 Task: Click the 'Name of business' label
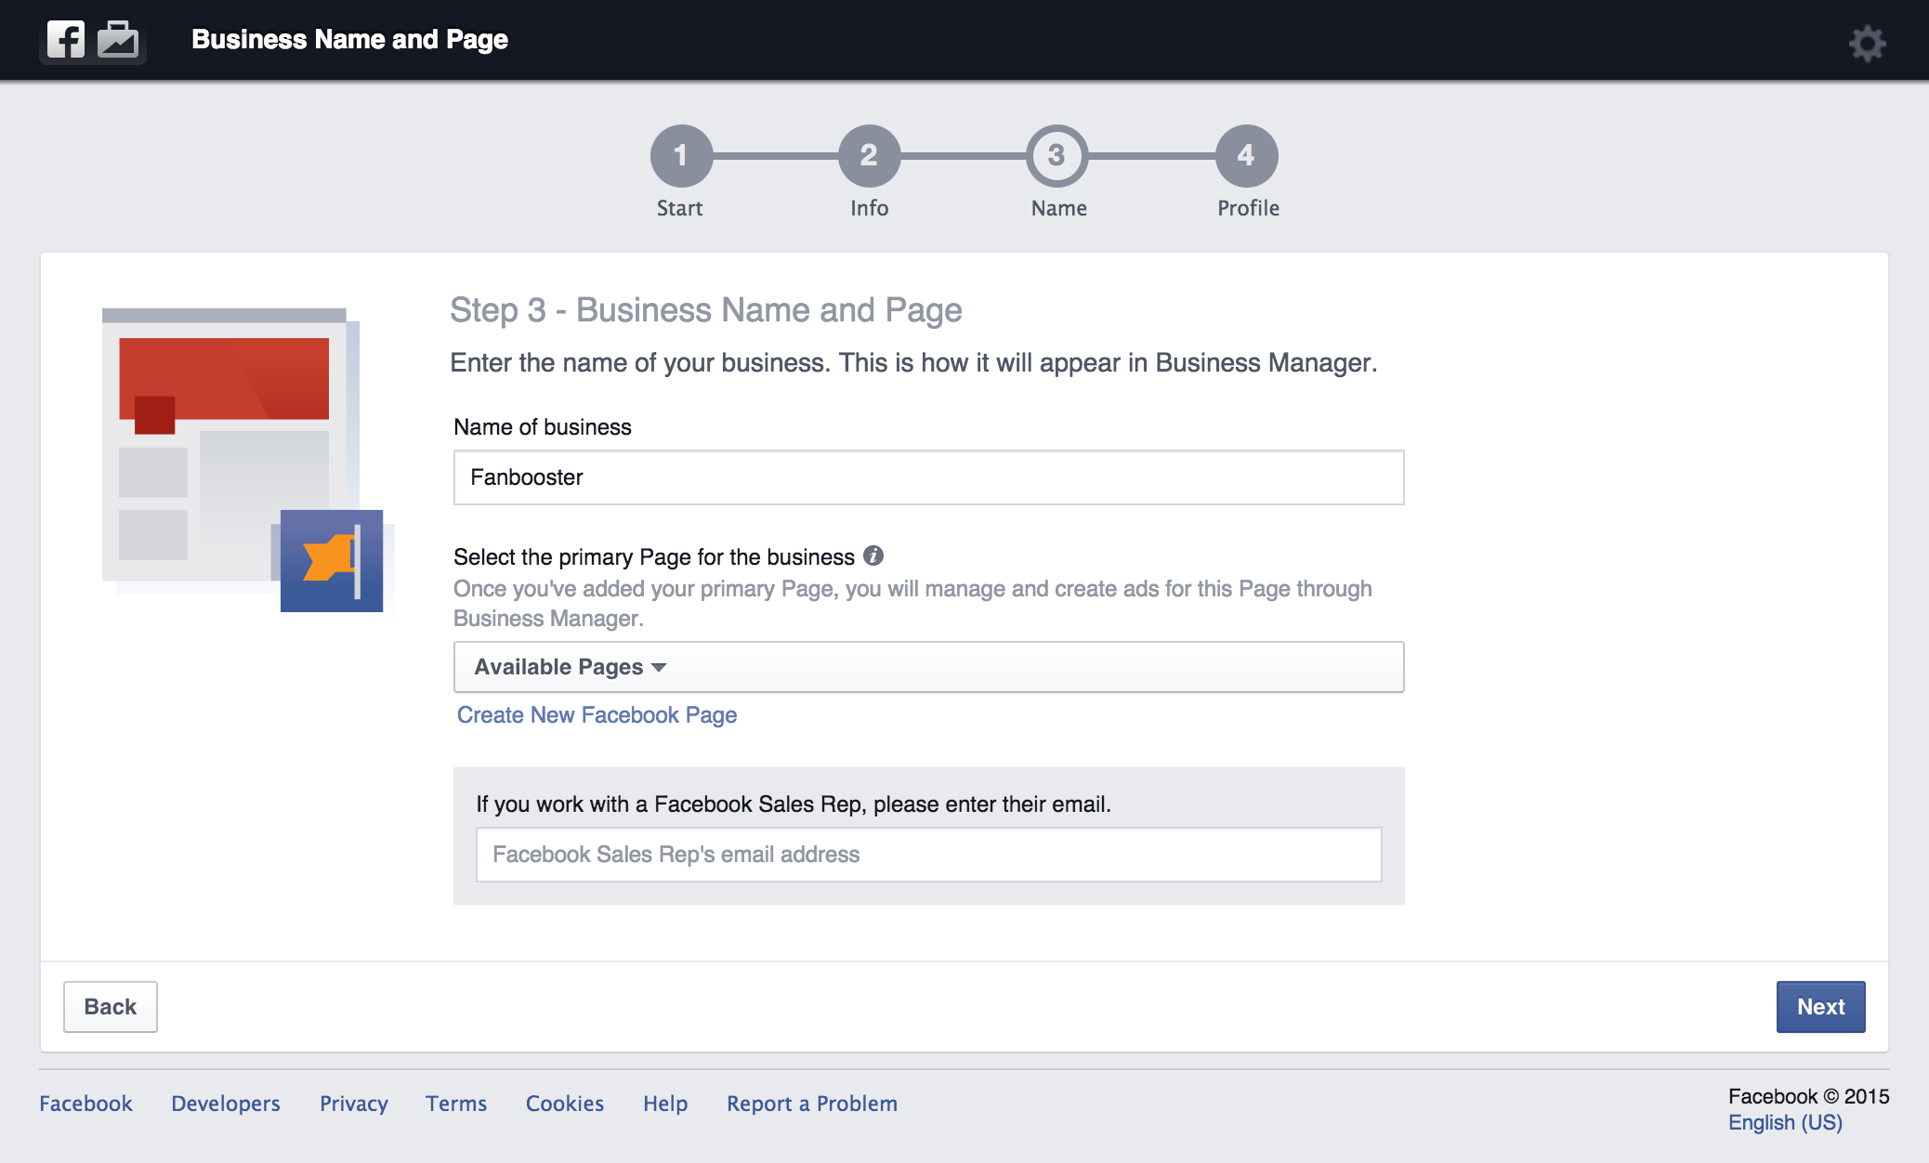click(x=542, y=427)
